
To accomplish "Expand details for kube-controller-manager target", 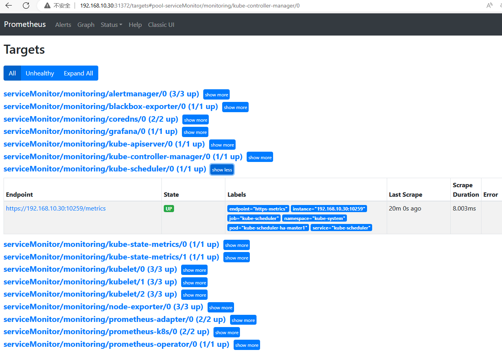I will [260, 157].
